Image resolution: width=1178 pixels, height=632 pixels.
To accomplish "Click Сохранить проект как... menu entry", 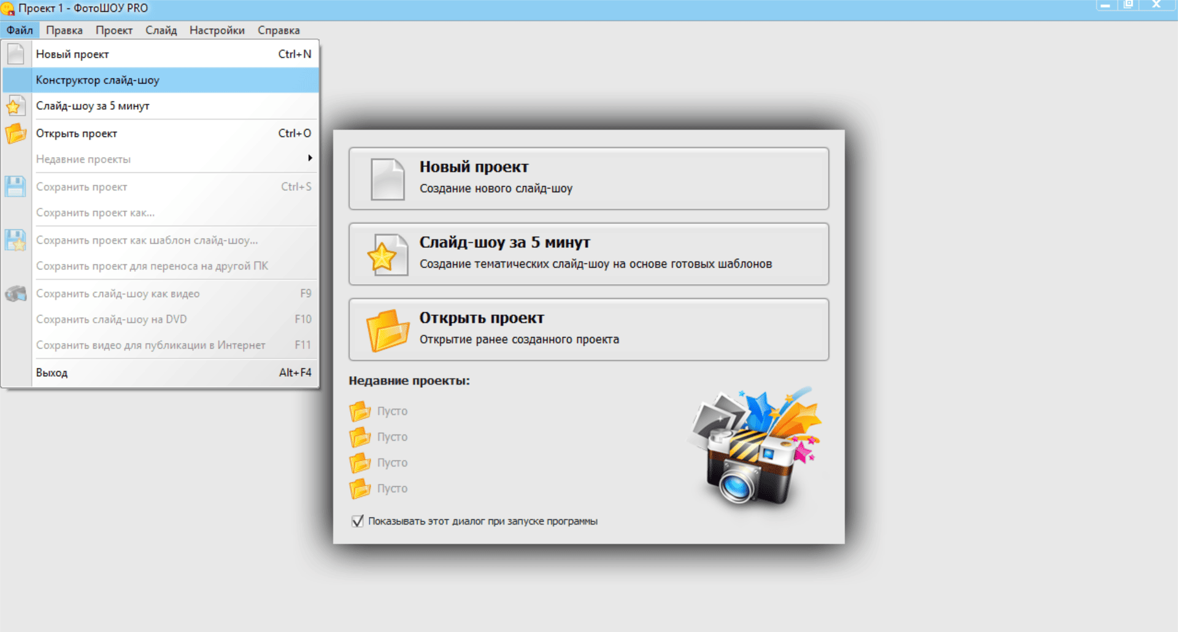I will pos(161,212).
